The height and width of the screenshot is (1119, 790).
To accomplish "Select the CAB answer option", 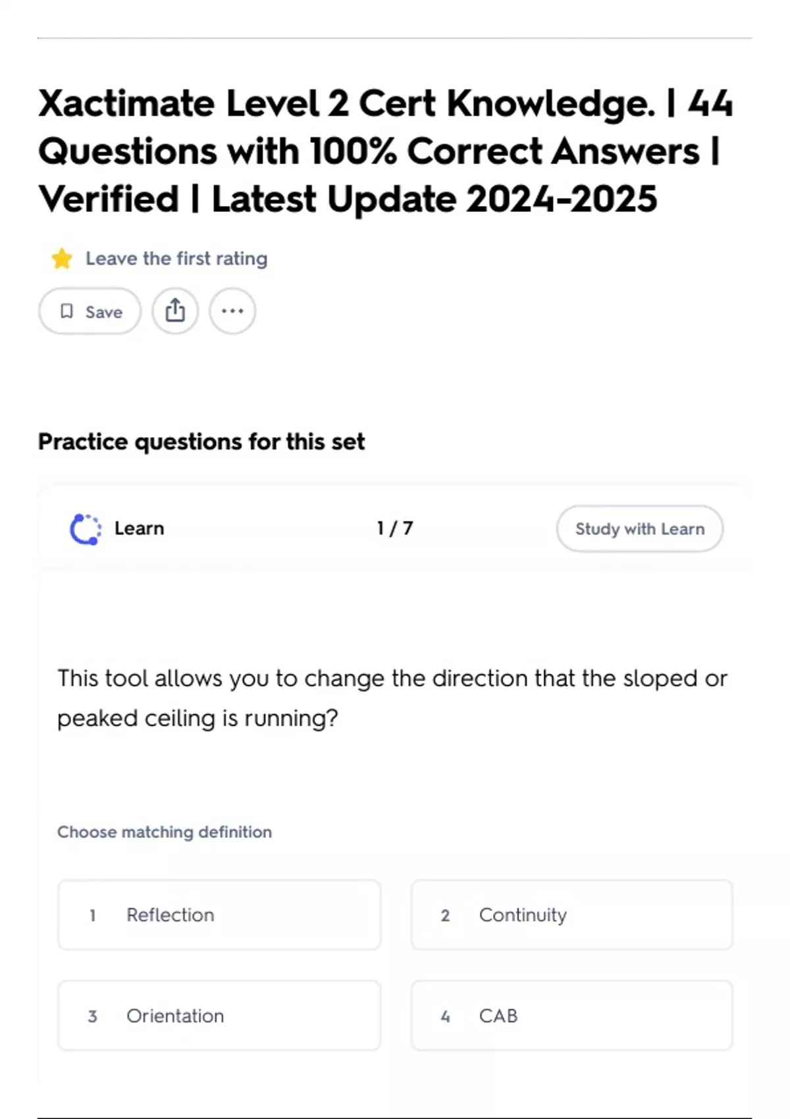I will point(571,1016).
